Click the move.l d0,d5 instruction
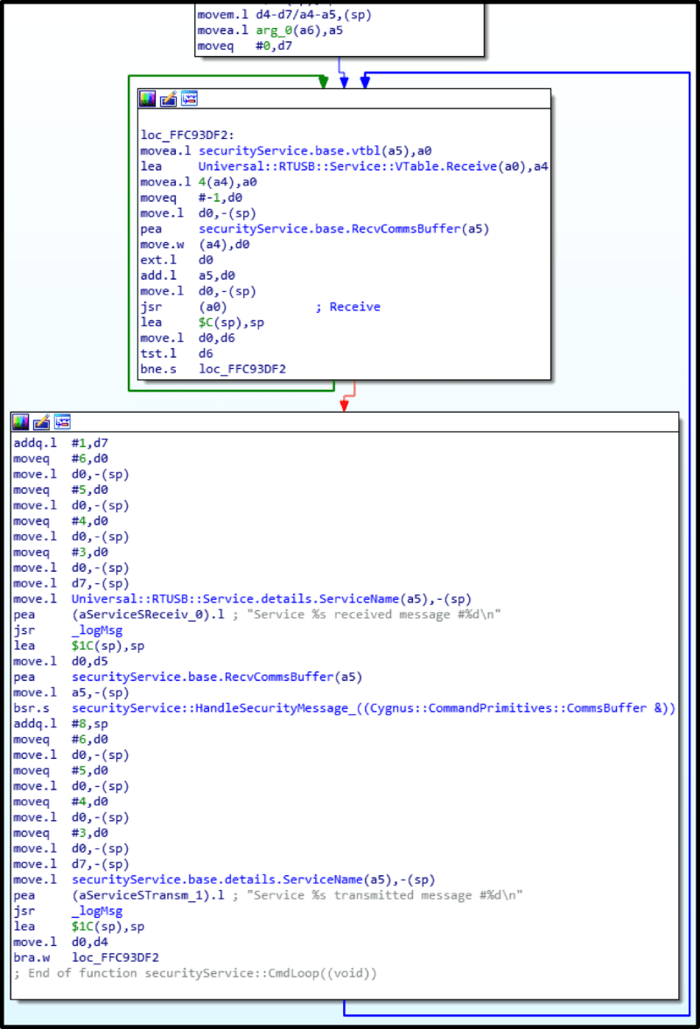The width and height of the screenshot is (700, 1029). (61, 662)
